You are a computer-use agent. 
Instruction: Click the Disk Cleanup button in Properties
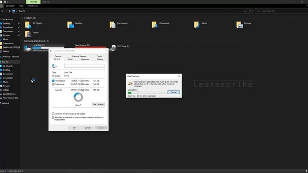tap(98, 105)
